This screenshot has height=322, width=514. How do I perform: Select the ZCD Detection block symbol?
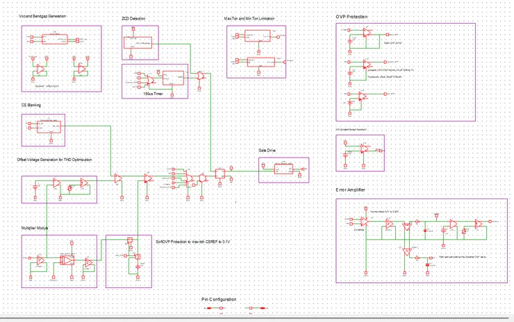click(x=138, y=43)
